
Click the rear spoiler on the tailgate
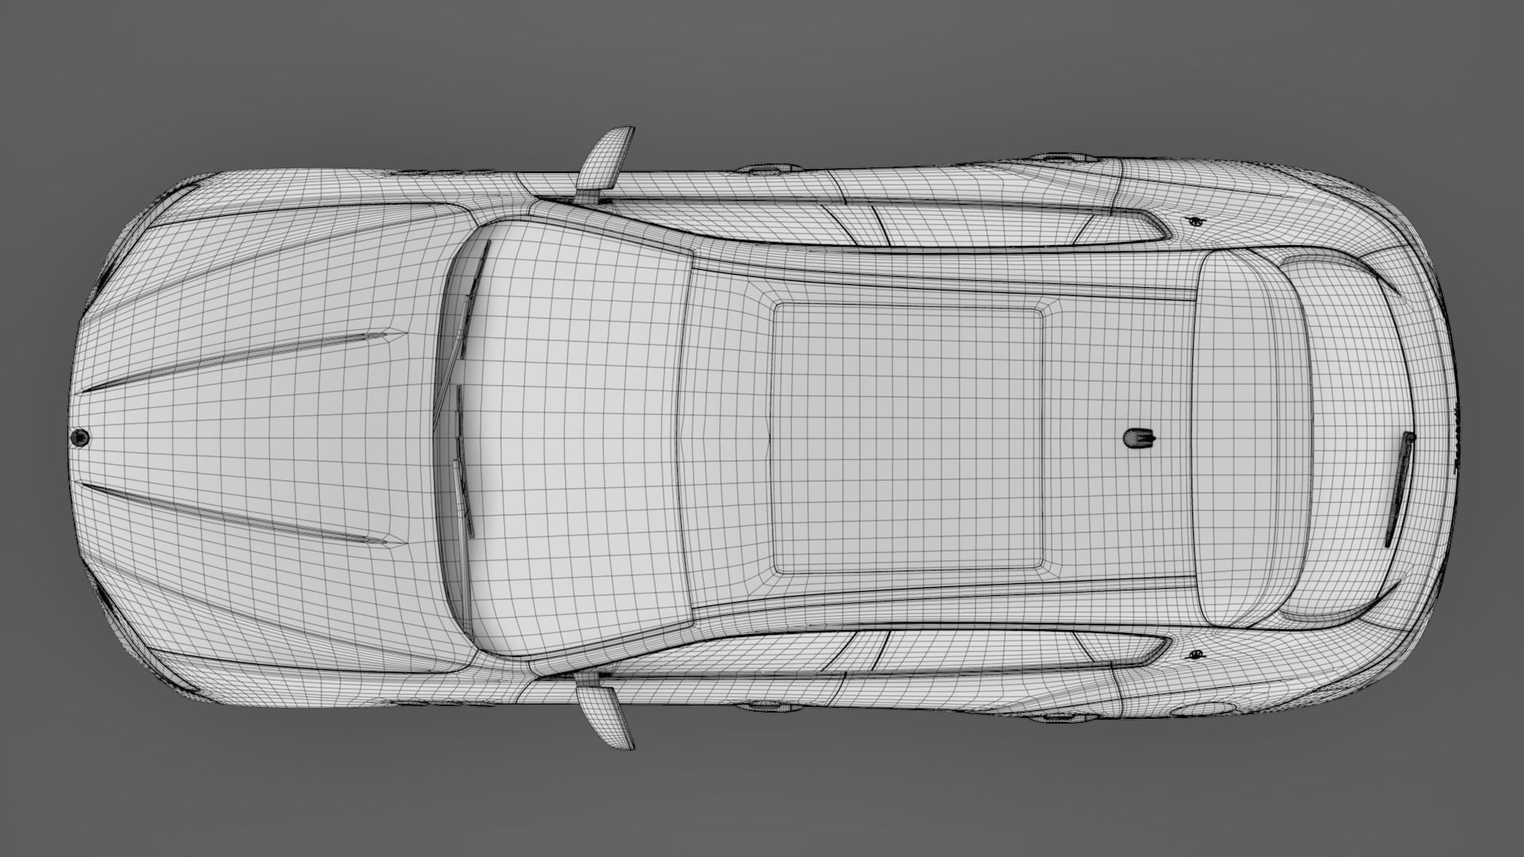(x=1253, y=438)
